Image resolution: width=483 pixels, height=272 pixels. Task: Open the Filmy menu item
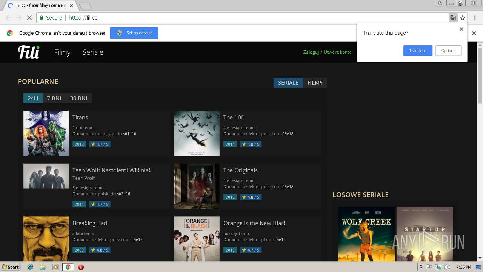pos(62,53)
